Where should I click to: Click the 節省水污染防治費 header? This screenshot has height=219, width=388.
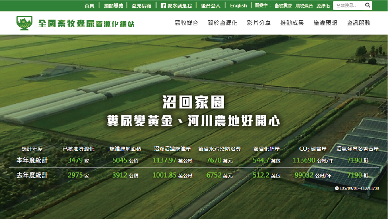click(x=219, y=149)
